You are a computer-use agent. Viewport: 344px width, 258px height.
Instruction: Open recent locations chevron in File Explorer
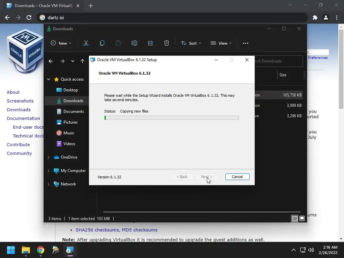[x=73, y=61]
